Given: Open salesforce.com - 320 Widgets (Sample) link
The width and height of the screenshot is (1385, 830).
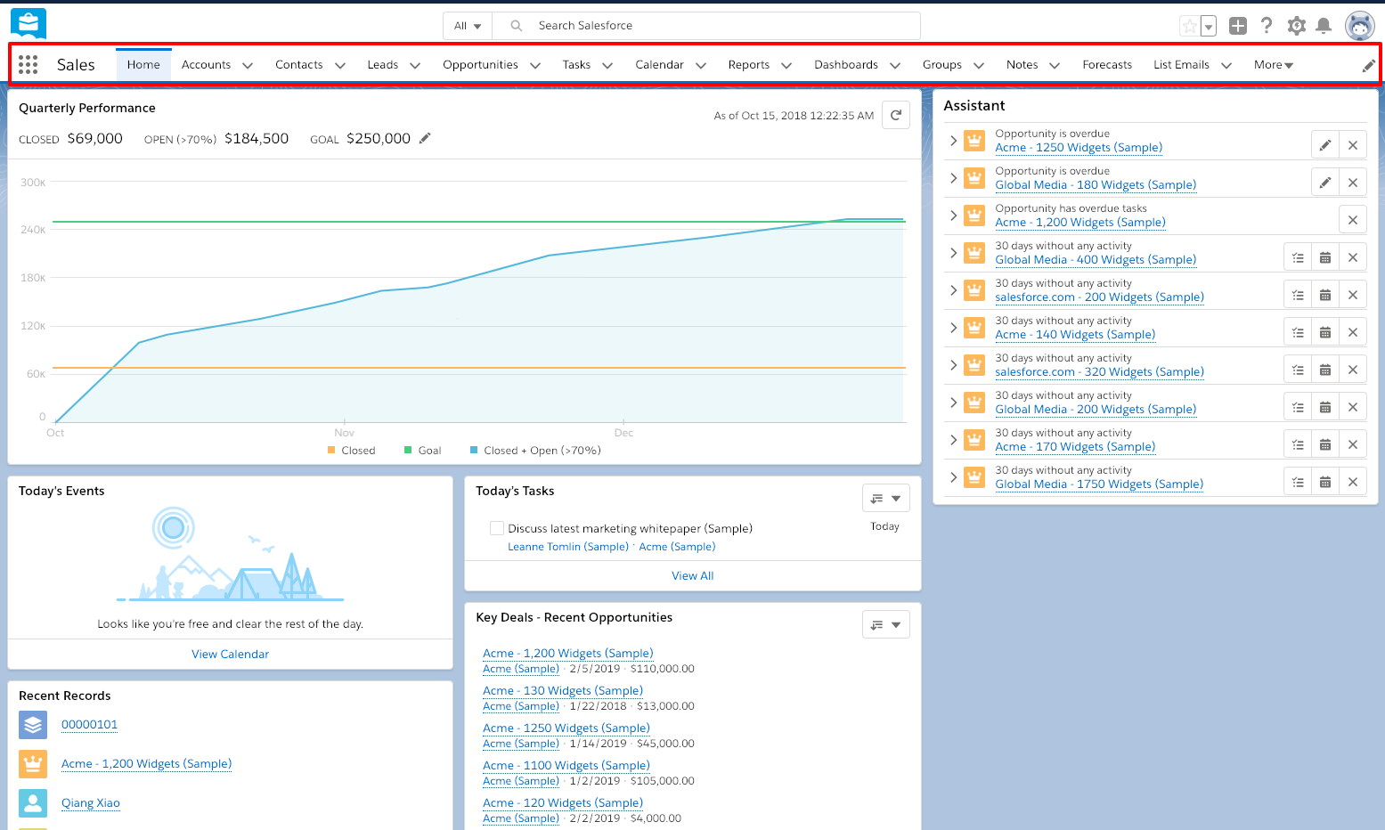Looking at the screenshot, I should tap(1099, 372).
